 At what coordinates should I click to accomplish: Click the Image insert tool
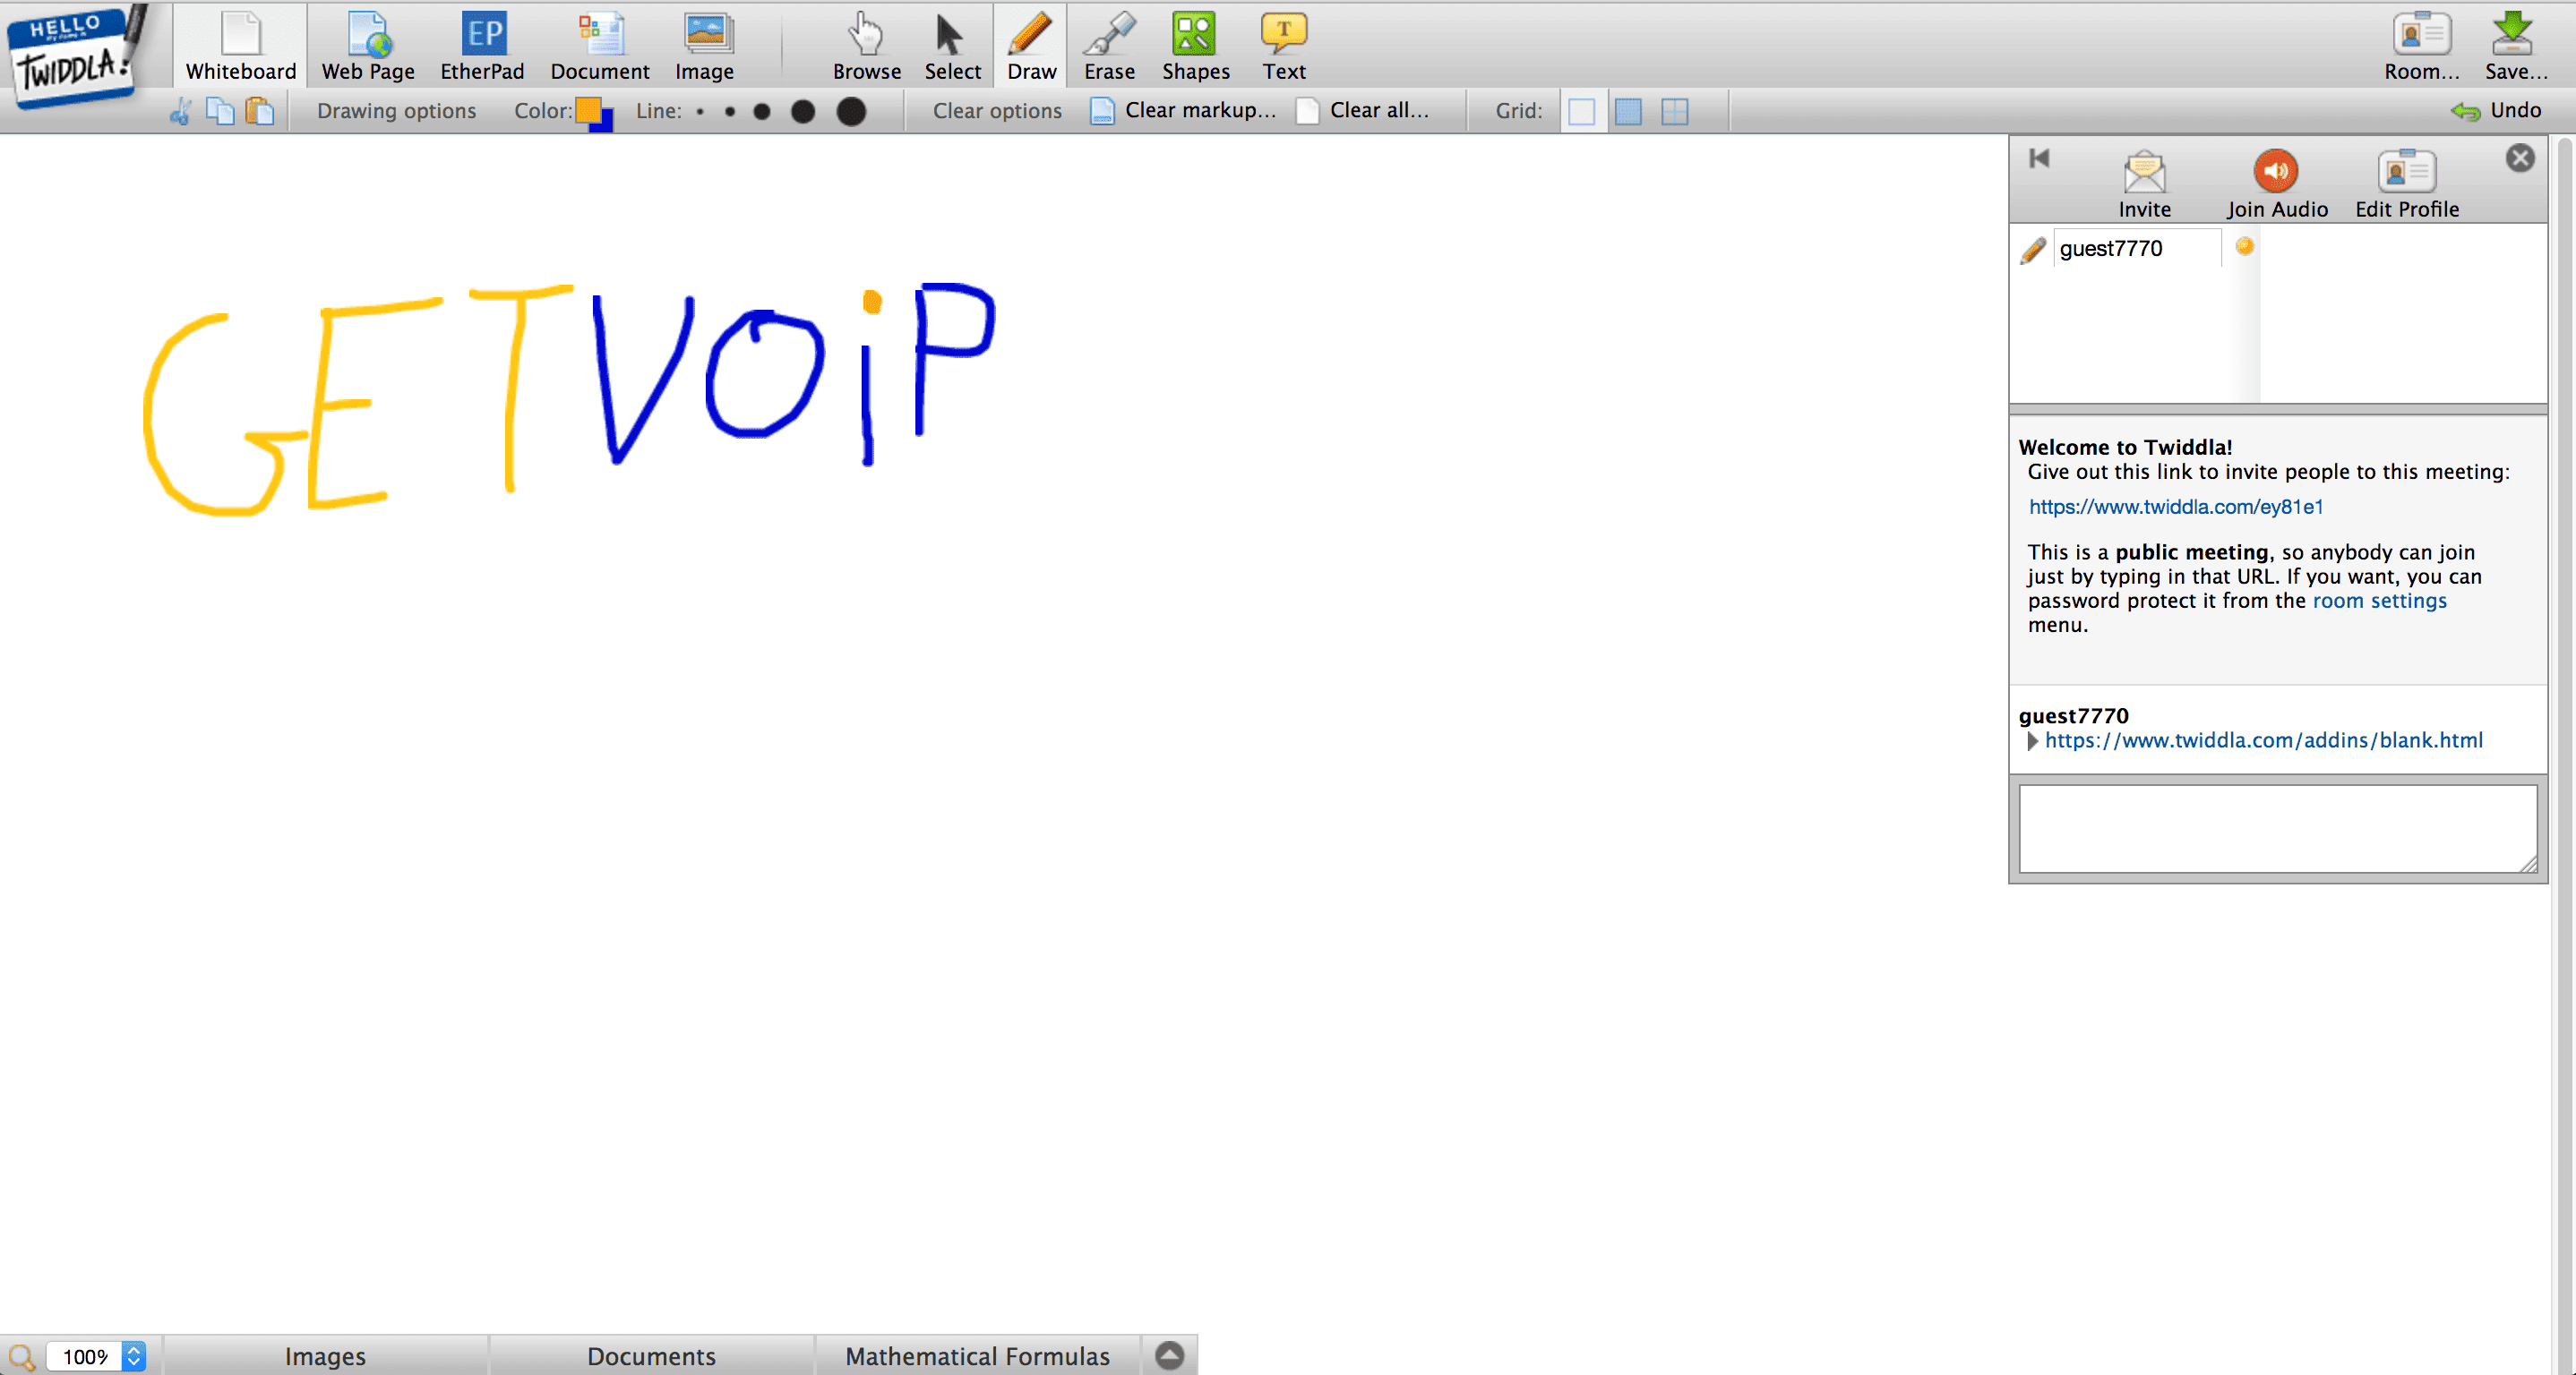704,46
